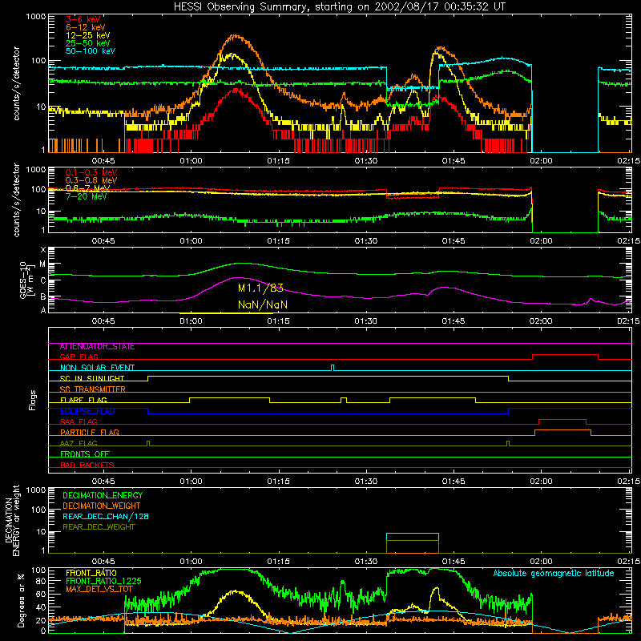Click the blue ECLIPSE_FLAG label
Screen dimensions: 641x641
[x=87, y=411]
